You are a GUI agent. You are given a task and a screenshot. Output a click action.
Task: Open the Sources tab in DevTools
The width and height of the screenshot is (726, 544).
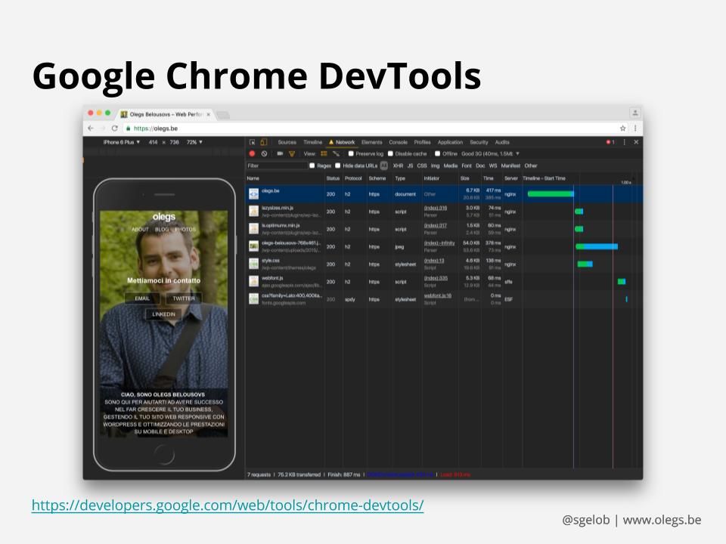pyautogui.click(x=287, y=142)
